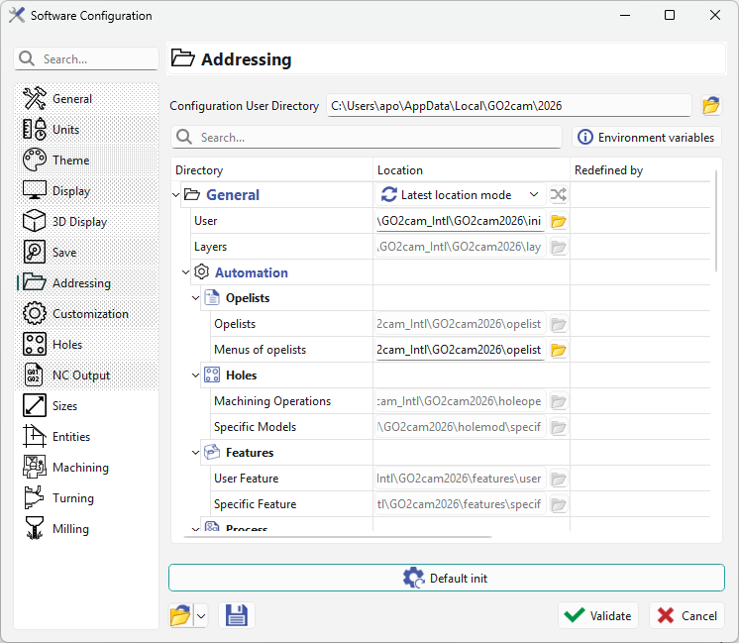
Task: Browse folder for Configuration User Directory
Action: coord(710,105)
